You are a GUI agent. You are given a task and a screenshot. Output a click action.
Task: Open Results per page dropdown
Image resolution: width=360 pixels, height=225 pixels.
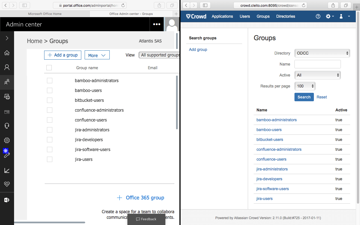[305, 86]
